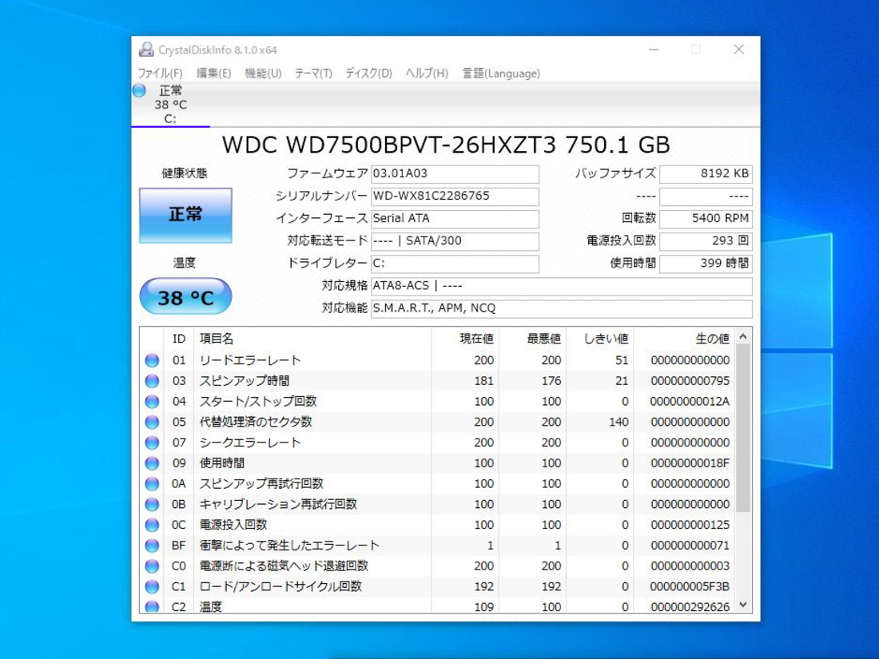
Task: Click raw value 000000292626
Action: (x=690, y=607)
